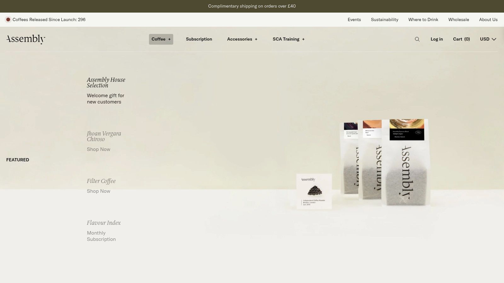Expand the SCA Training menu

(x=289, y=39)
